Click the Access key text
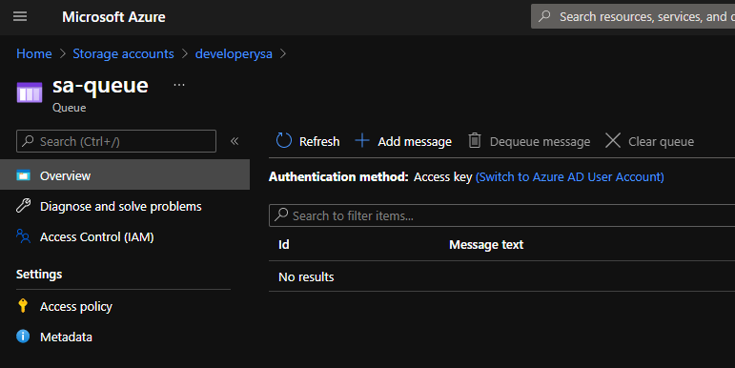735x368 pixels. [442, 177]
